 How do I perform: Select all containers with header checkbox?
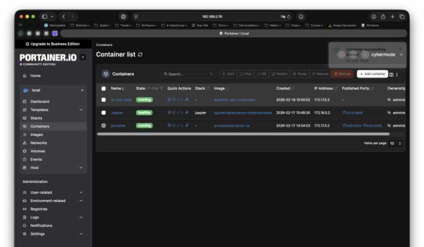[x=104, y=88]
